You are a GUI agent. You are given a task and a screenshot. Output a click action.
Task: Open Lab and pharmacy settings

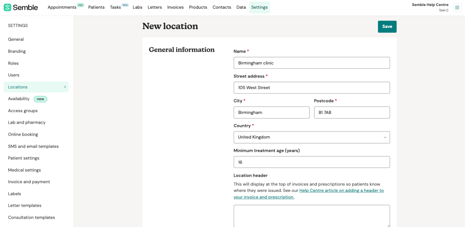[27, 122]
